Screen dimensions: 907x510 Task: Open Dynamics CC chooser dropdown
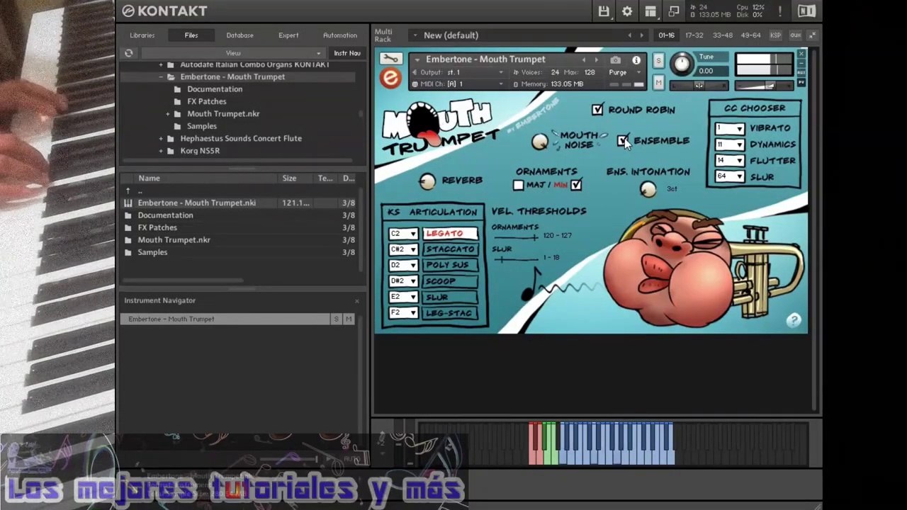730,144
